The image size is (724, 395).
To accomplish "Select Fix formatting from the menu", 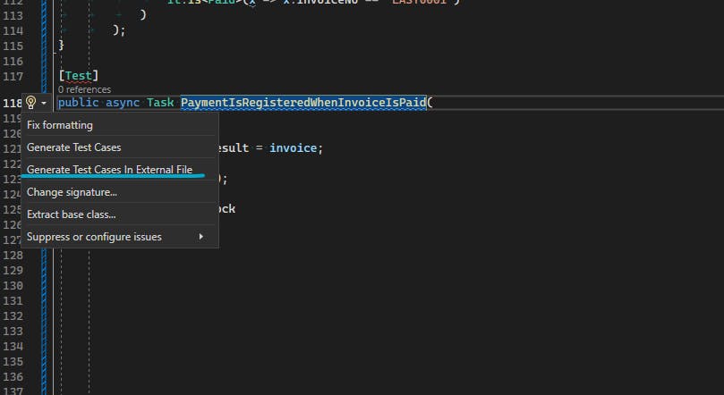I will pos(60,125).
